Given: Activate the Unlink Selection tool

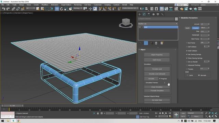Looking at the screenshot, I should coord(18,9).
